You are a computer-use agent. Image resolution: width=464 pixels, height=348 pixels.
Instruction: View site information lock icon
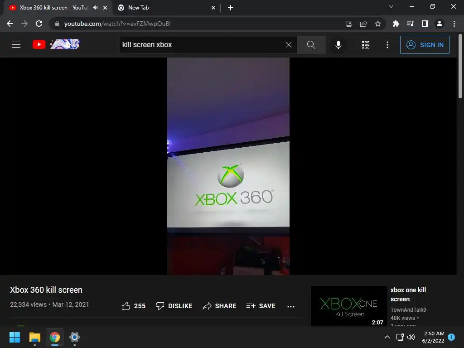click(57, 24)
